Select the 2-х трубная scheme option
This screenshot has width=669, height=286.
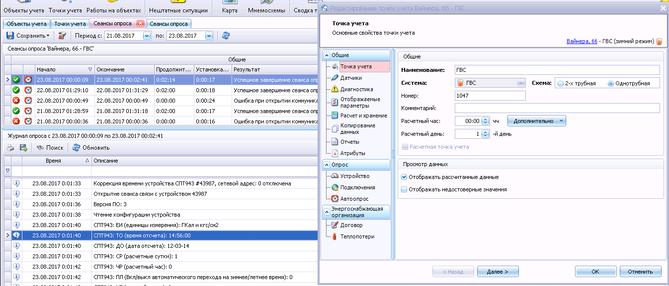click(x=560, y=83)
